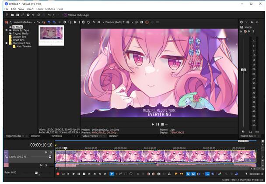Solo the video track with its S button
The height and width of the screenshot is (184, 266).
(51, 152)
